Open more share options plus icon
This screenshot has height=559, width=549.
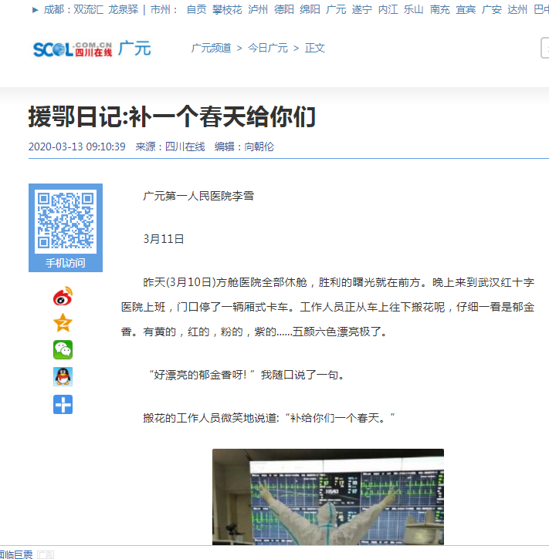click(x=63, y=404)
